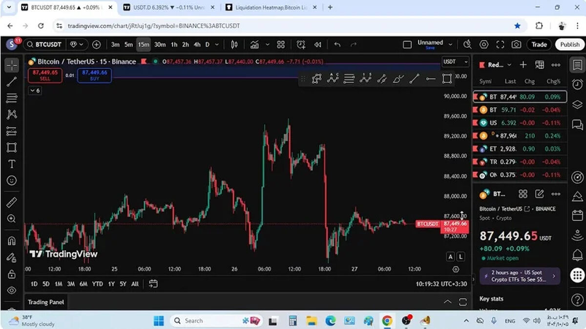Click the red SELL price button
This screenshot has width=586, height=329.
click(45, 75)
